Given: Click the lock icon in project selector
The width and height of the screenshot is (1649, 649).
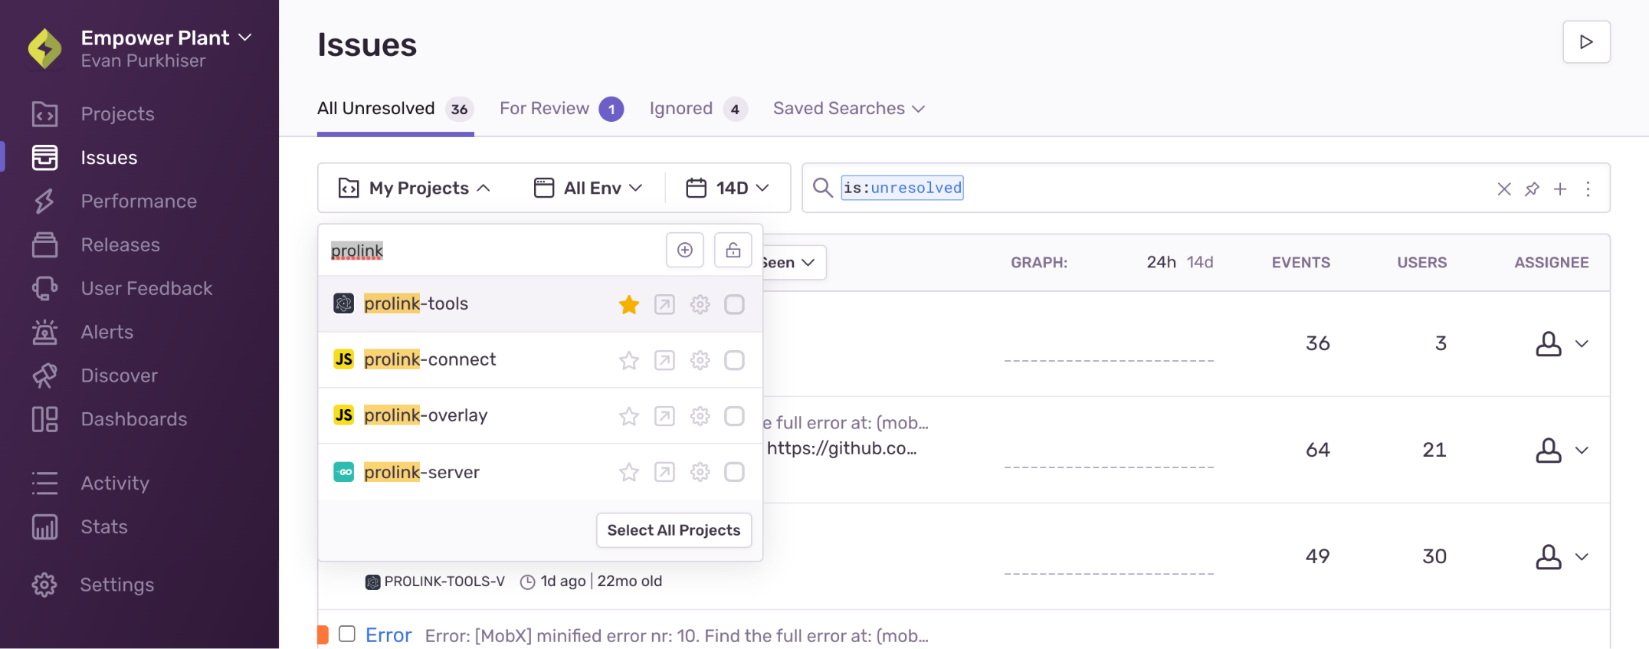Looking at the screenshot, I should (x=733, y=251).
